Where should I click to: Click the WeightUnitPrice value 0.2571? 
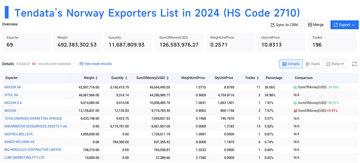[x=219, y=45]
